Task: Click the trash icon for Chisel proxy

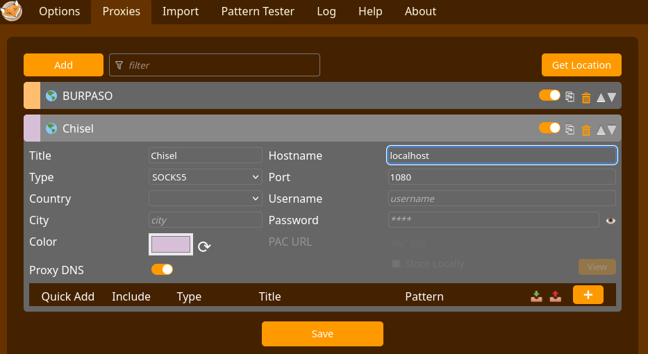Action: point(585,130)
